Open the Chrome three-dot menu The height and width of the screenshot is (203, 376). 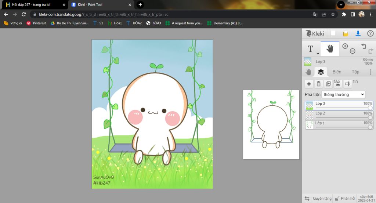point(371,14)
